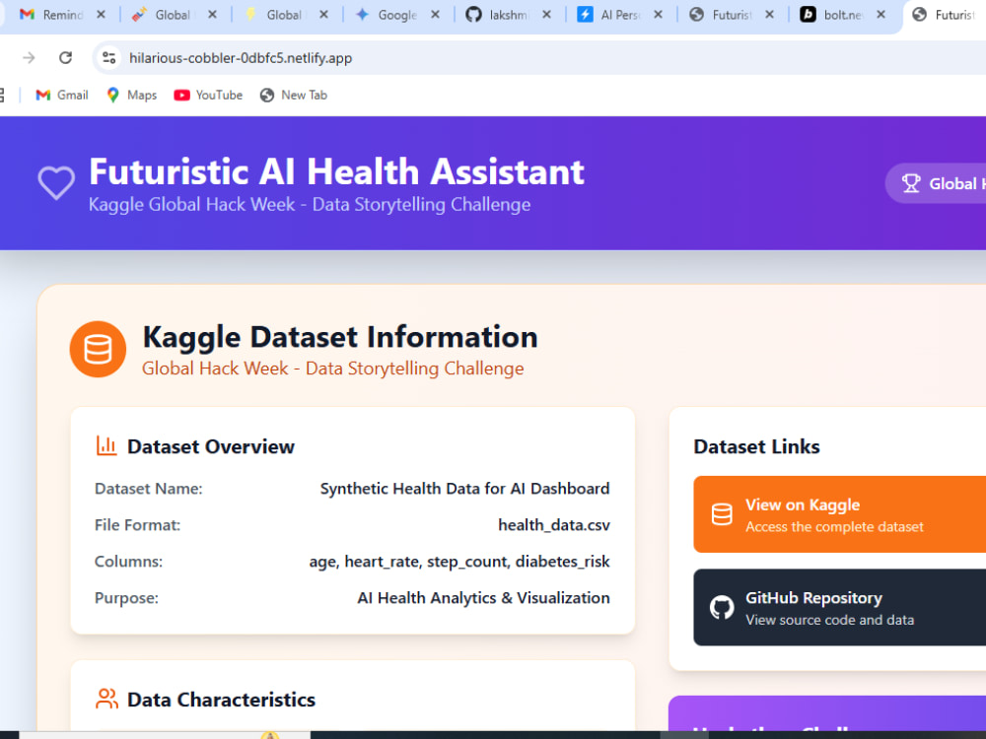Close the GitHub lakshmi tab
986x739 pixels.
(x=546, y=15)
